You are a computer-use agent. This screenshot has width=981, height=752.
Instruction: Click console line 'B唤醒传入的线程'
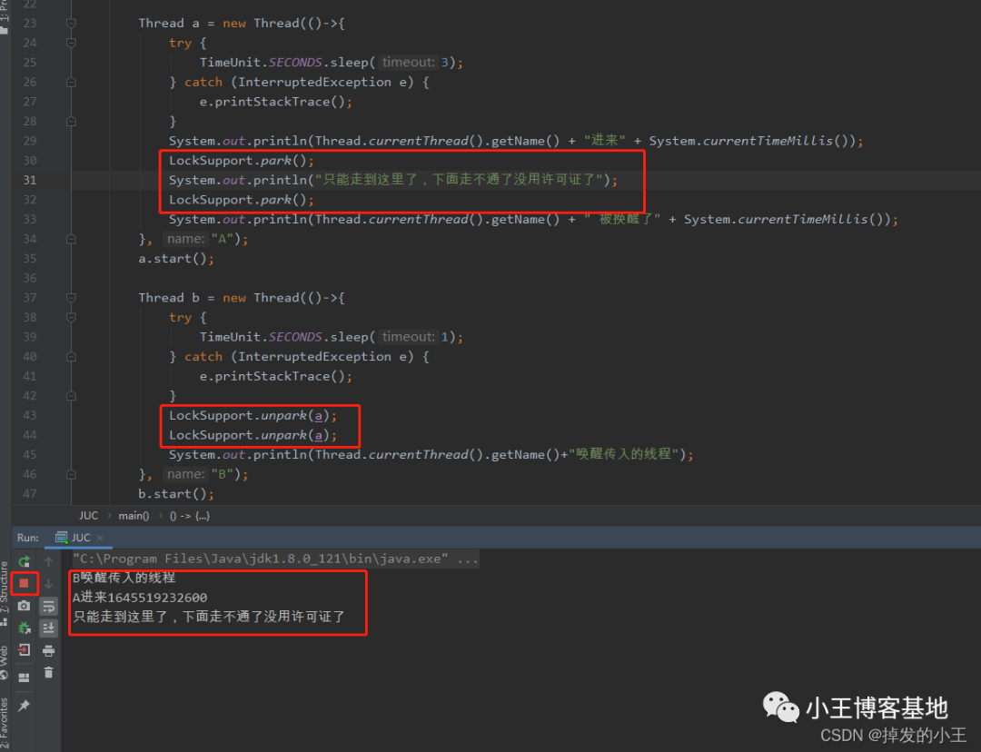click(124, 578)
